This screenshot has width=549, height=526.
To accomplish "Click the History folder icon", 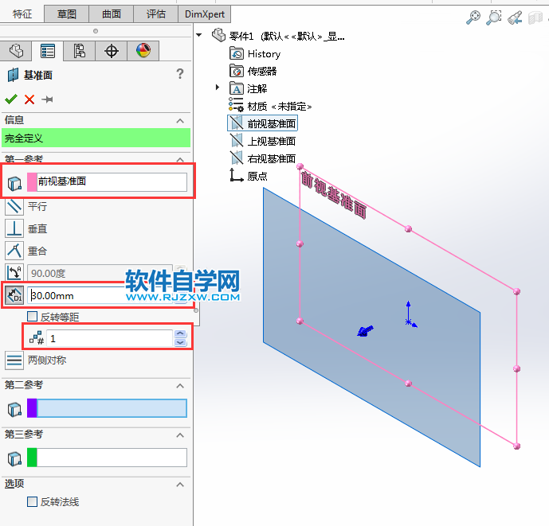I will pyautogui.click(x=237, y=53).
